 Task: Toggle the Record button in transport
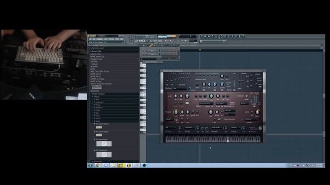click(147, 41)
